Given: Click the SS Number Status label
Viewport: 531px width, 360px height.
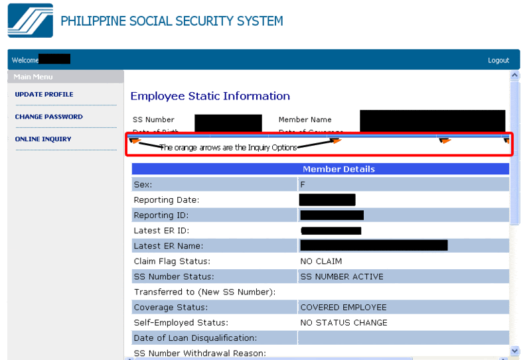Looking at the screenshot, I should pyautogui.click(x=174, y=276).
